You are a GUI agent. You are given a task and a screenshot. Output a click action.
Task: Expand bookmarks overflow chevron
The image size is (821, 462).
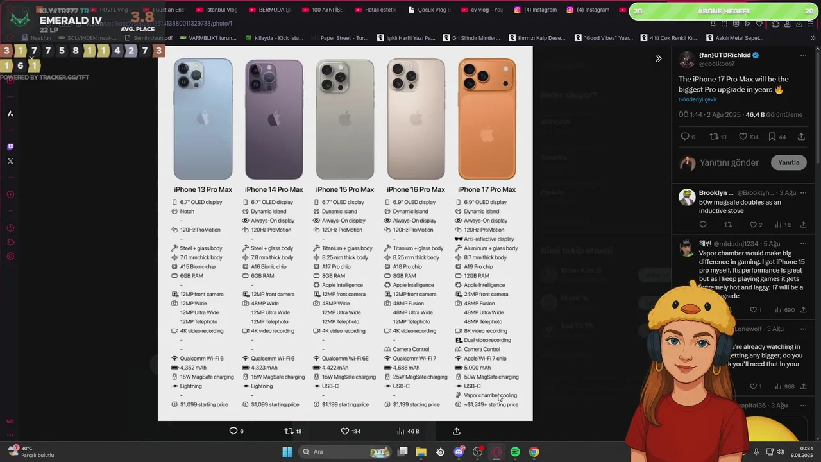(x=813, y=38)
